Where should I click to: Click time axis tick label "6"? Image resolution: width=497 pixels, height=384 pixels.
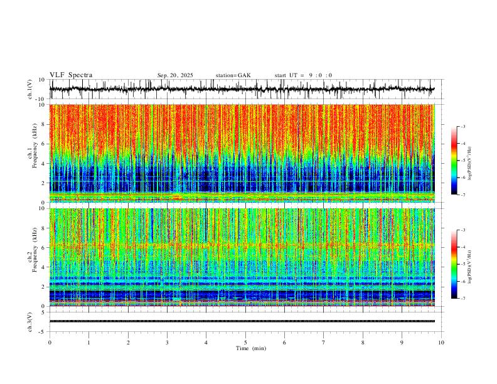[x=284, y=343]
